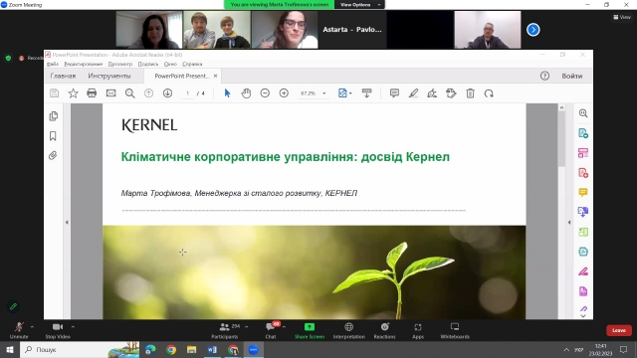The image size is (637, 358).
Task: Open the Подпись menu
Action: tap(148, 64)
